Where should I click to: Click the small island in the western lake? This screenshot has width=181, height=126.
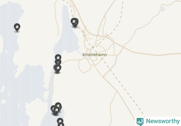click(6, 52)
